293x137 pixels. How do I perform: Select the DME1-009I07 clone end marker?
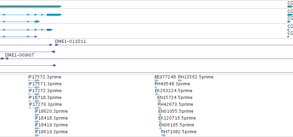coord(7,59)
